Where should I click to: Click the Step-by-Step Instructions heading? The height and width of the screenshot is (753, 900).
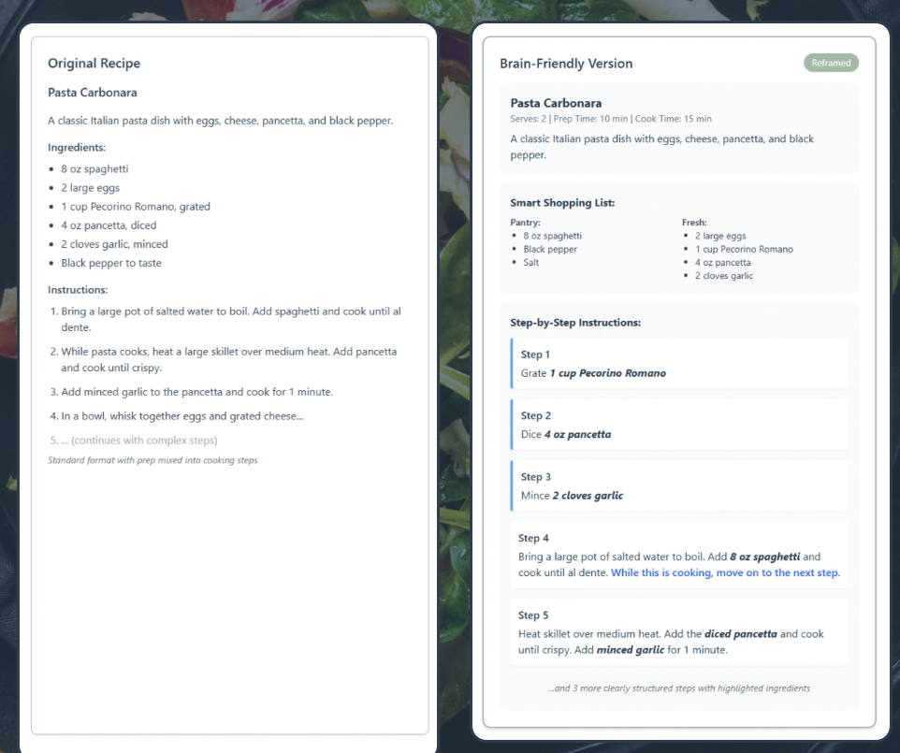575,323
